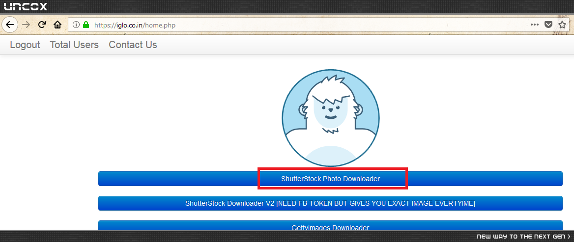574x242 pixels.
Task: Click the Logout nav link
Action: tap(25, 45)
